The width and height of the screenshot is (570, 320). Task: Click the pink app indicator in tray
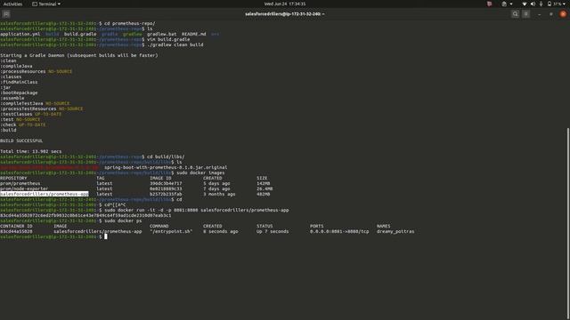coord(489,4)
